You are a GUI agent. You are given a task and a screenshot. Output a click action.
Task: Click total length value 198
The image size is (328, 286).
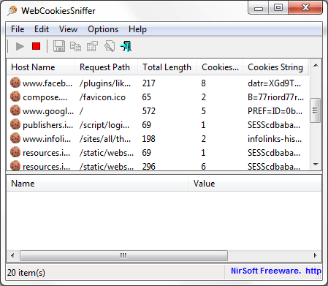[x=148, y=139]
